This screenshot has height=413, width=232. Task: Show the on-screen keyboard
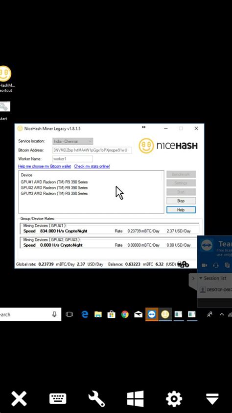[x=58, y=399]
